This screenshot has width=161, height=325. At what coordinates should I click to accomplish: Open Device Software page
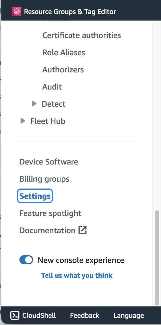click(49, 162)
